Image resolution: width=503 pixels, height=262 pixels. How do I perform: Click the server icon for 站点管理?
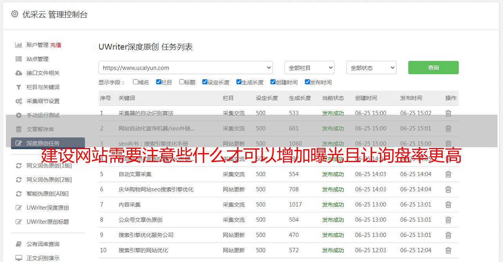coord(18,59)
